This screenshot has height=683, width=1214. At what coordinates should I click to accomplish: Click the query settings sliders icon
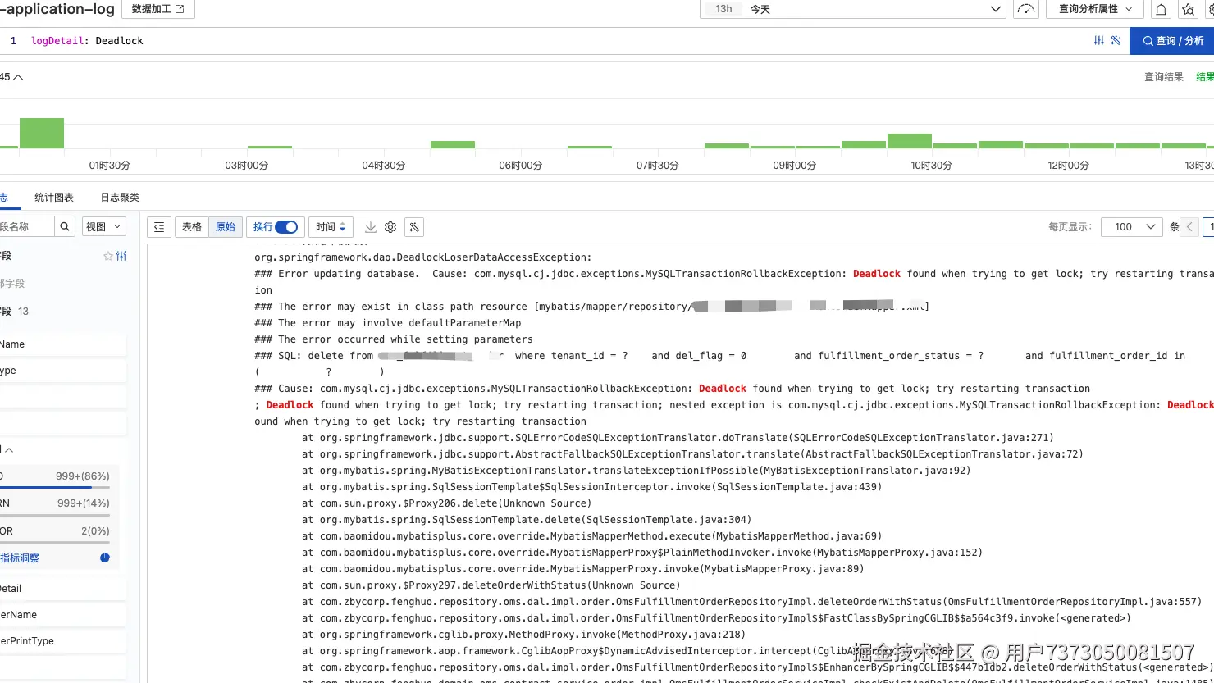coord(1099,40)
